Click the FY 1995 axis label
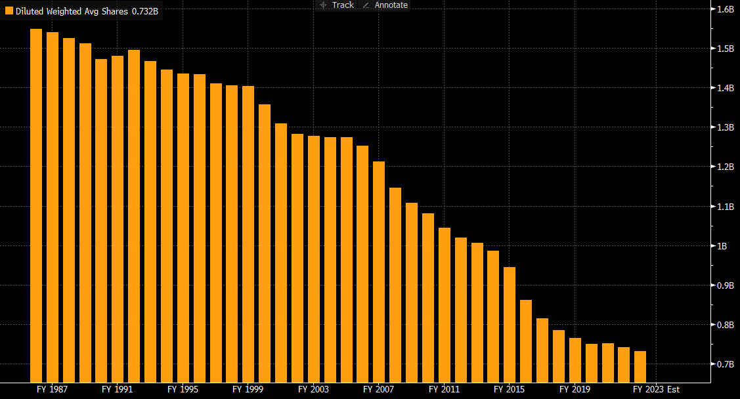 [x=183, y=390]
